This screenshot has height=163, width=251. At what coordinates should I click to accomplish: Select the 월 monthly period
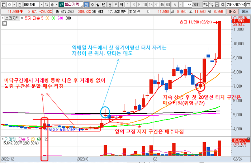point(98,4)
